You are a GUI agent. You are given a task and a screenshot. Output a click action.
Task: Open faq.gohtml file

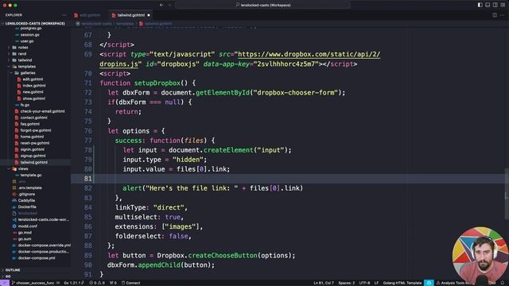click(x=30, y=124)
